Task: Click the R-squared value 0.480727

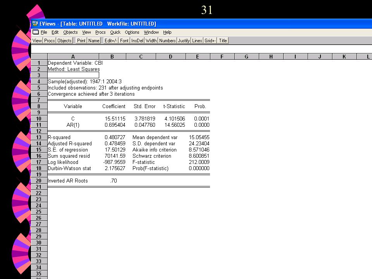Action: pyautogui.click(x=115, y=137)
